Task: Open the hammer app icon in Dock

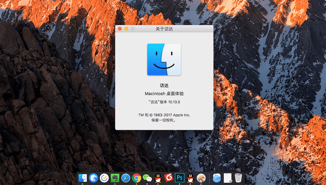Action: pos(201,178)
